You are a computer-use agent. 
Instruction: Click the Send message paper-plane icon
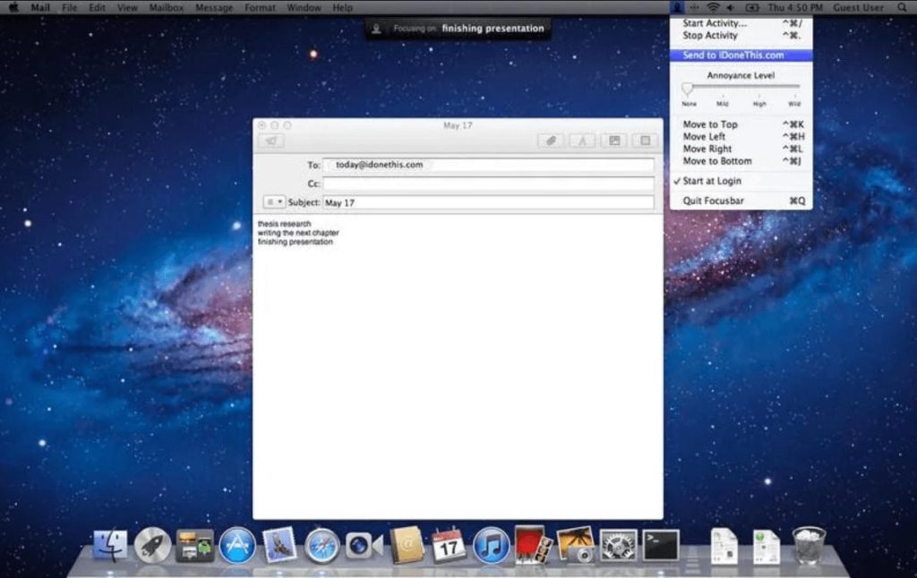point(271,140)
